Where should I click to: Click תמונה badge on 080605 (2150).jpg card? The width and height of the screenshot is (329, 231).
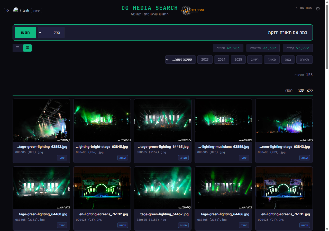click(183, 225)
